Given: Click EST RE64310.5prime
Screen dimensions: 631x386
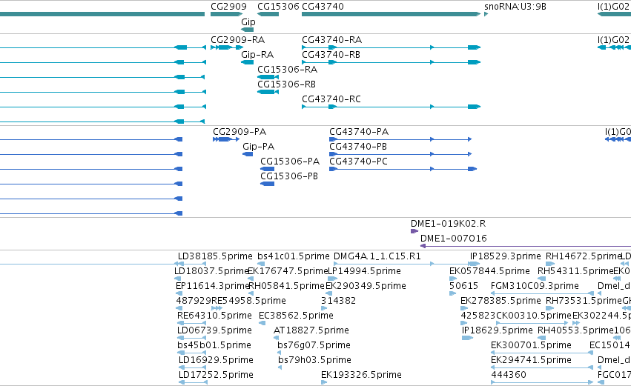Looking at the screenshot, I should pyautogui.click(x=214, y=316).
